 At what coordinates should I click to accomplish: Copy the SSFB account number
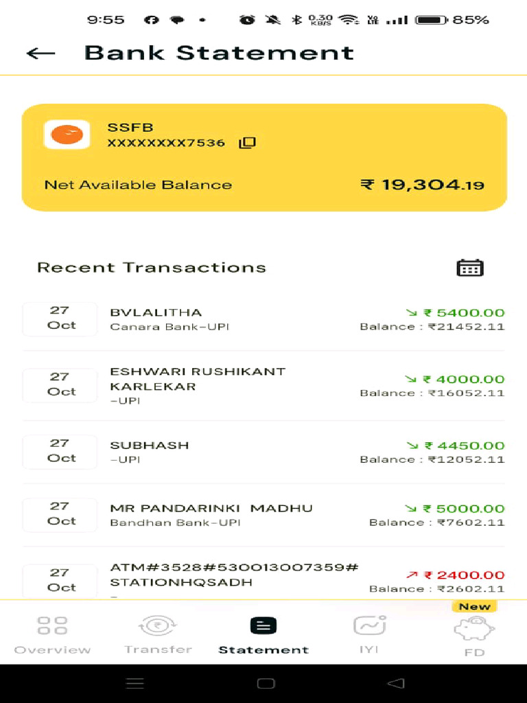tap(247, 143)
